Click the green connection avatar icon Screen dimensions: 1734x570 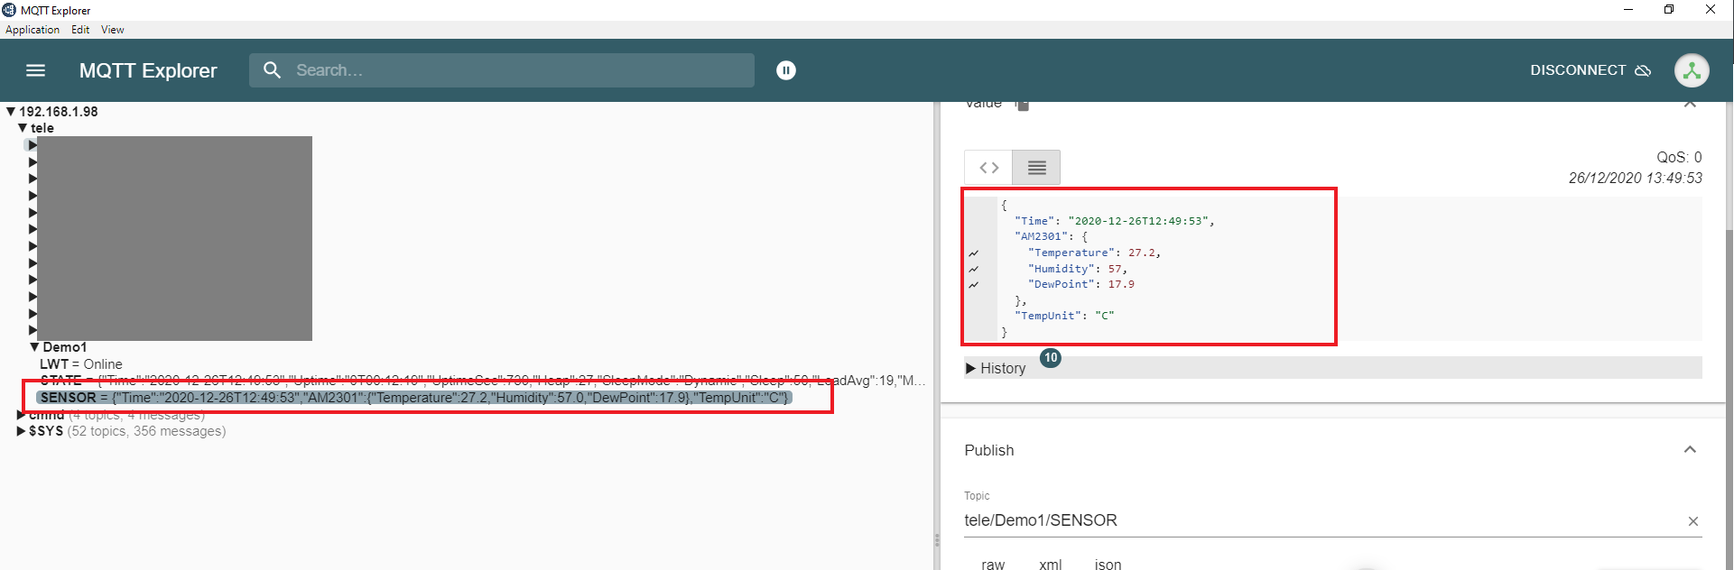(x=1692, y=70)
